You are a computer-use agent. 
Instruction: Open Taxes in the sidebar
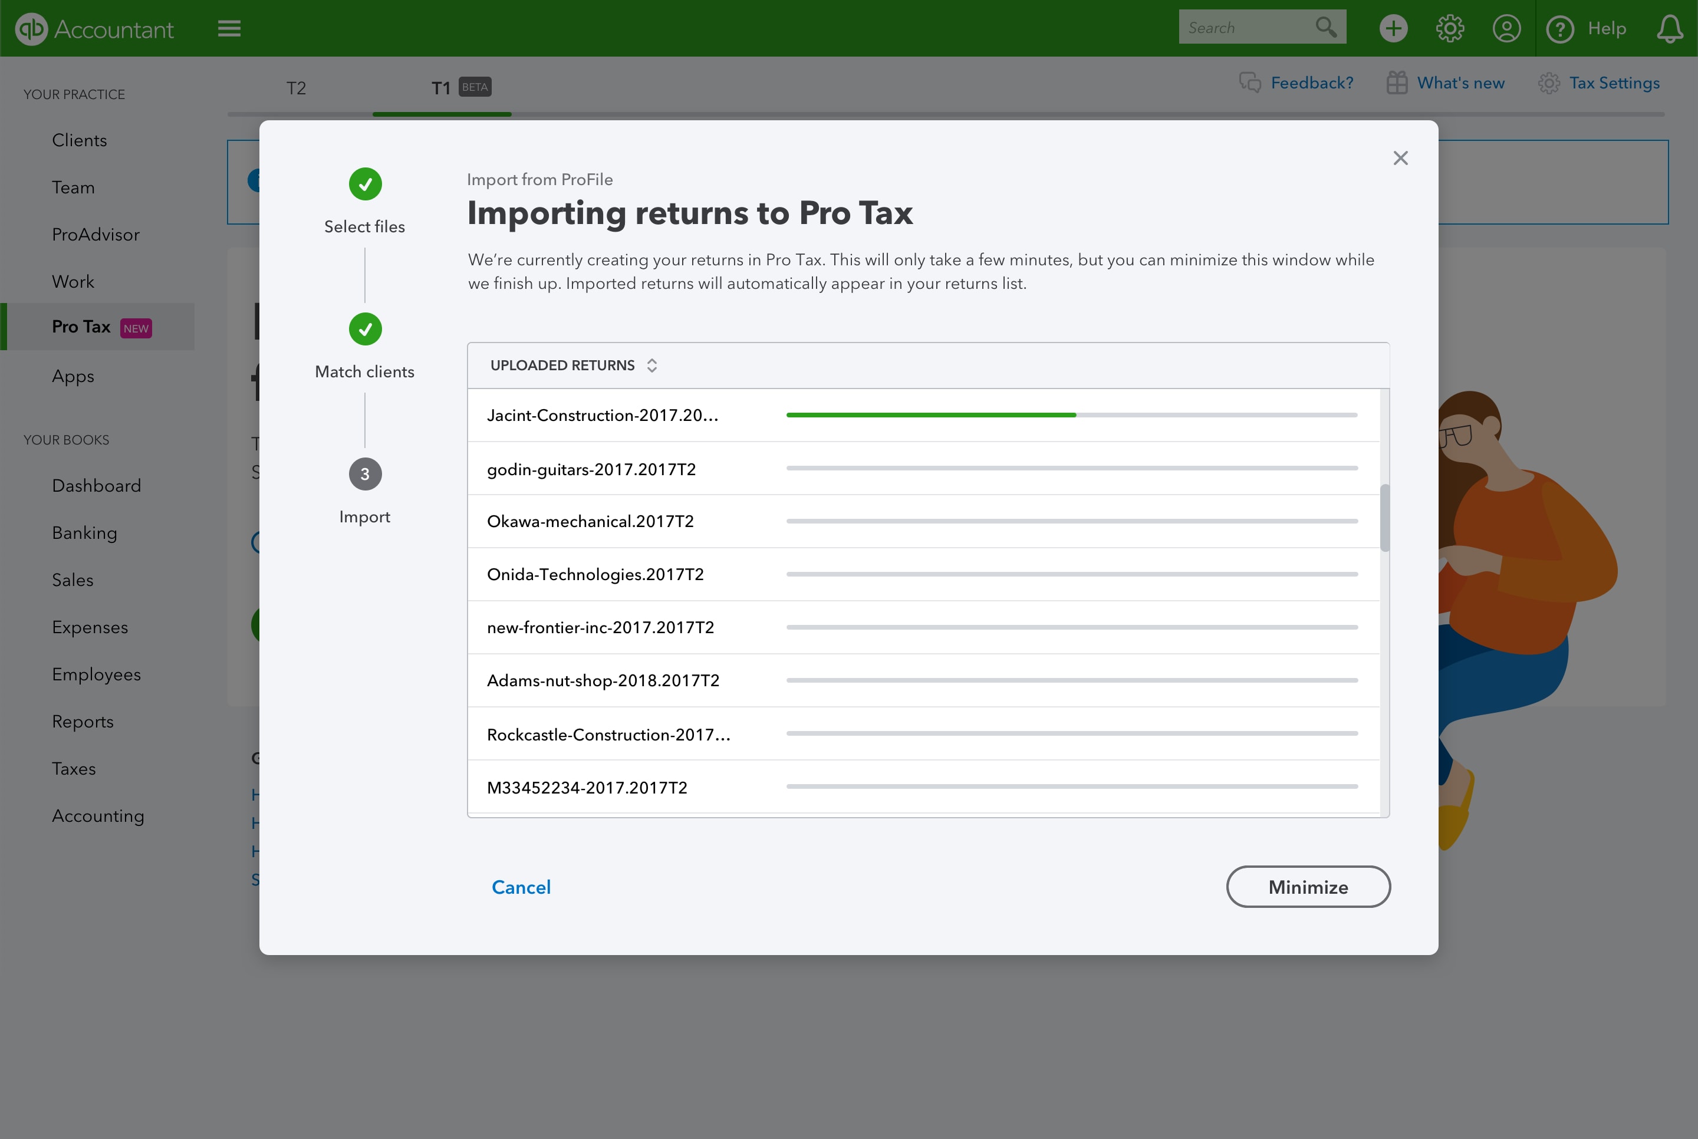pyautogui.click(x=73, y=769)
